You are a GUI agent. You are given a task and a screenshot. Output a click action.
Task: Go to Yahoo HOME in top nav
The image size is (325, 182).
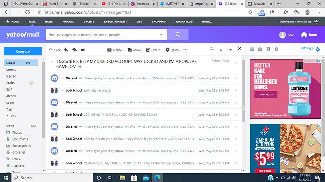point(13,21)
